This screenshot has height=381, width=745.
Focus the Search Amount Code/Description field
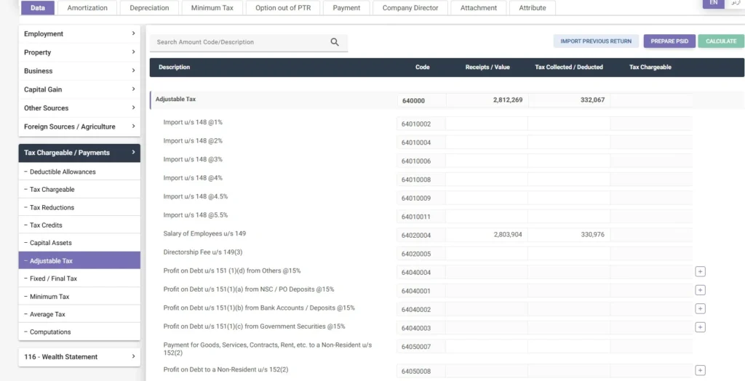[242, 41]
